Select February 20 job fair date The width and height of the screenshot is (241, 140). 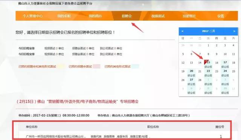(x=191, y=73)
